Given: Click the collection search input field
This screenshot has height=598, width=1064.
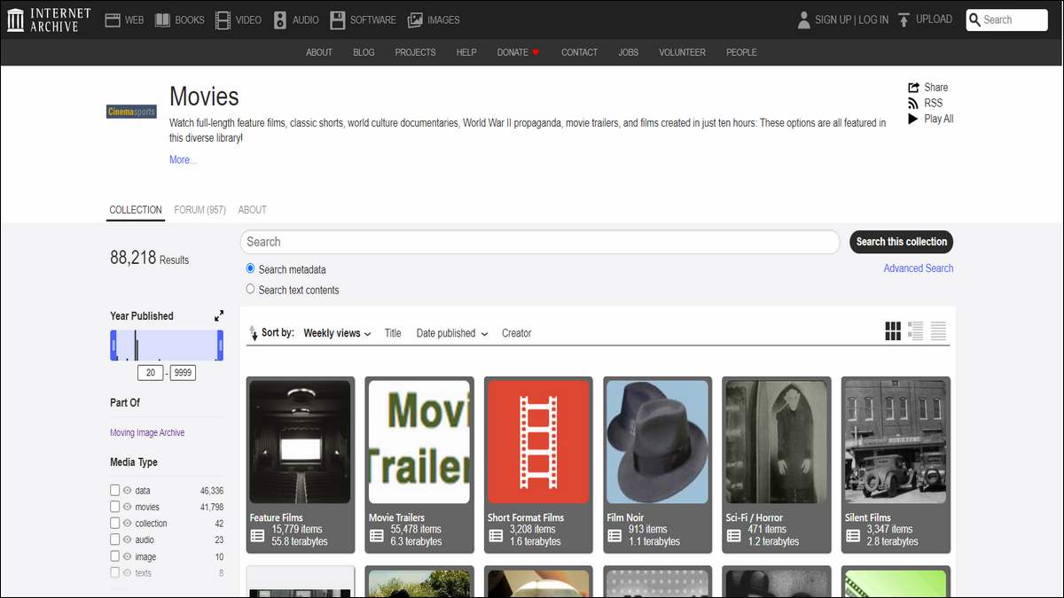Looking at the screenshot, I should 540,242.
